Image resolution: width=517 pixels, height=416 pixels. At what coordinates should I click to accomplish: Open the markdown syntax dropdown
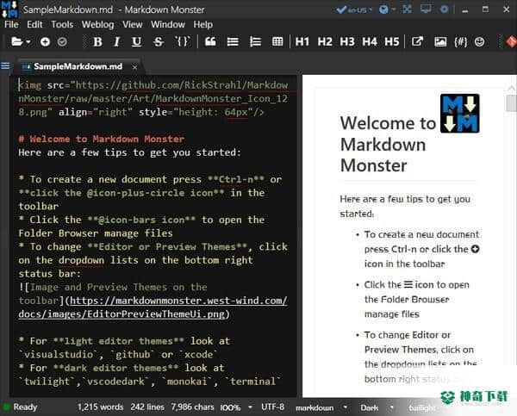[321, 407]
